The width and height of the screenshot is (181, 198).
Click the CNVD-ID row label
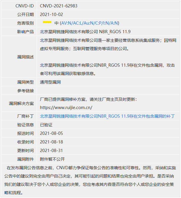coord(25,6)
